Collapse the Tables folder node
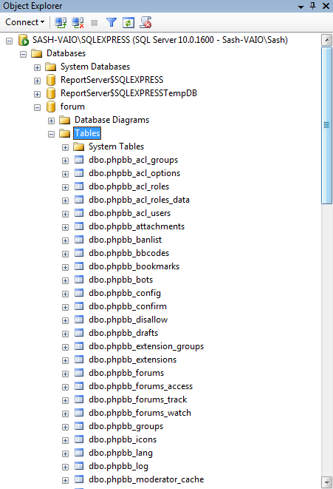The width and height of the screenshot is (333, 489). (52, 134)
